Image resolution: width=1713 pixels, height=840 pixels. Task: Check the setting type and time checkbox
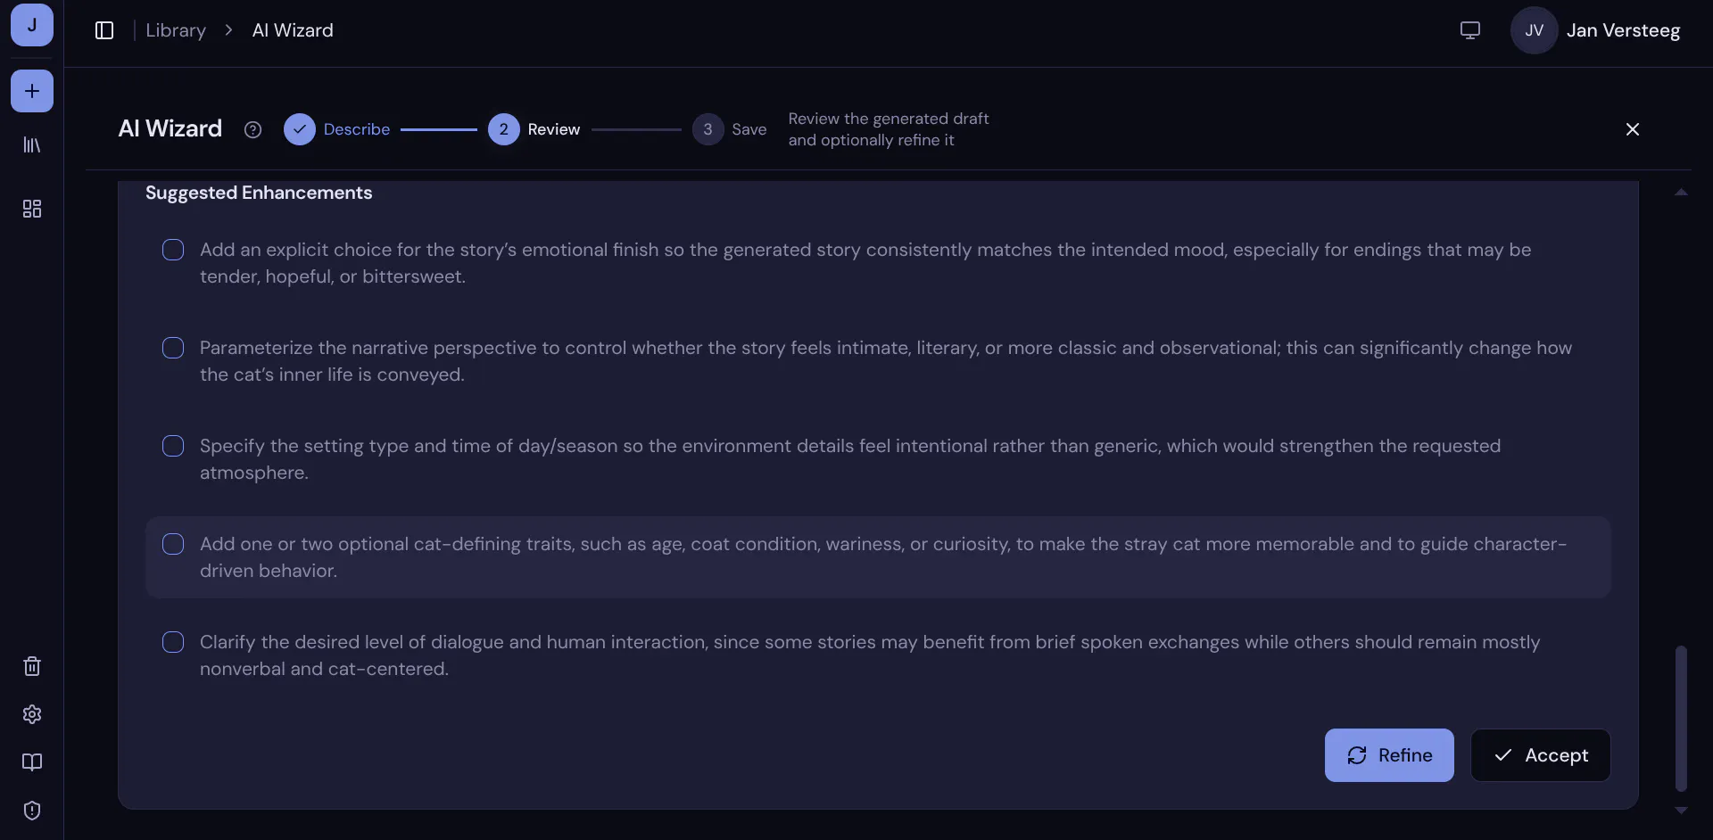(x=173, y=446)
